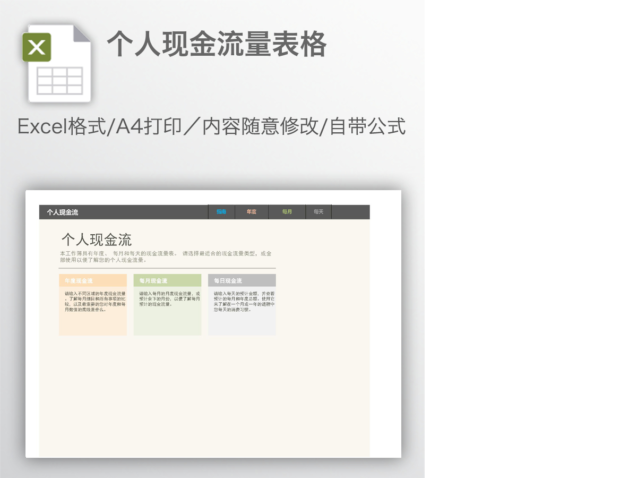Click the title 个人现金流量表格

[217, 44]
